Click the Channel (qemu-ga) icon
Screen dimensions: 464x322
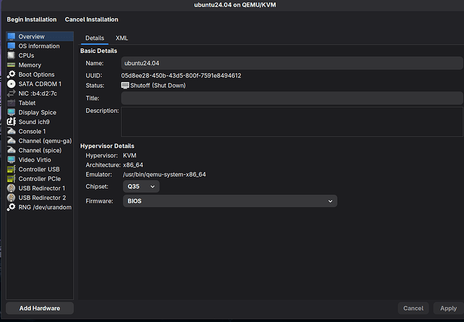click(x=11, y=140)
